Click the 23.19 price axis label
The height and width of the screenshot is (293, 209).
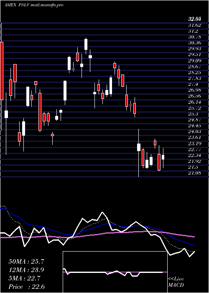[x=195, y=143]
